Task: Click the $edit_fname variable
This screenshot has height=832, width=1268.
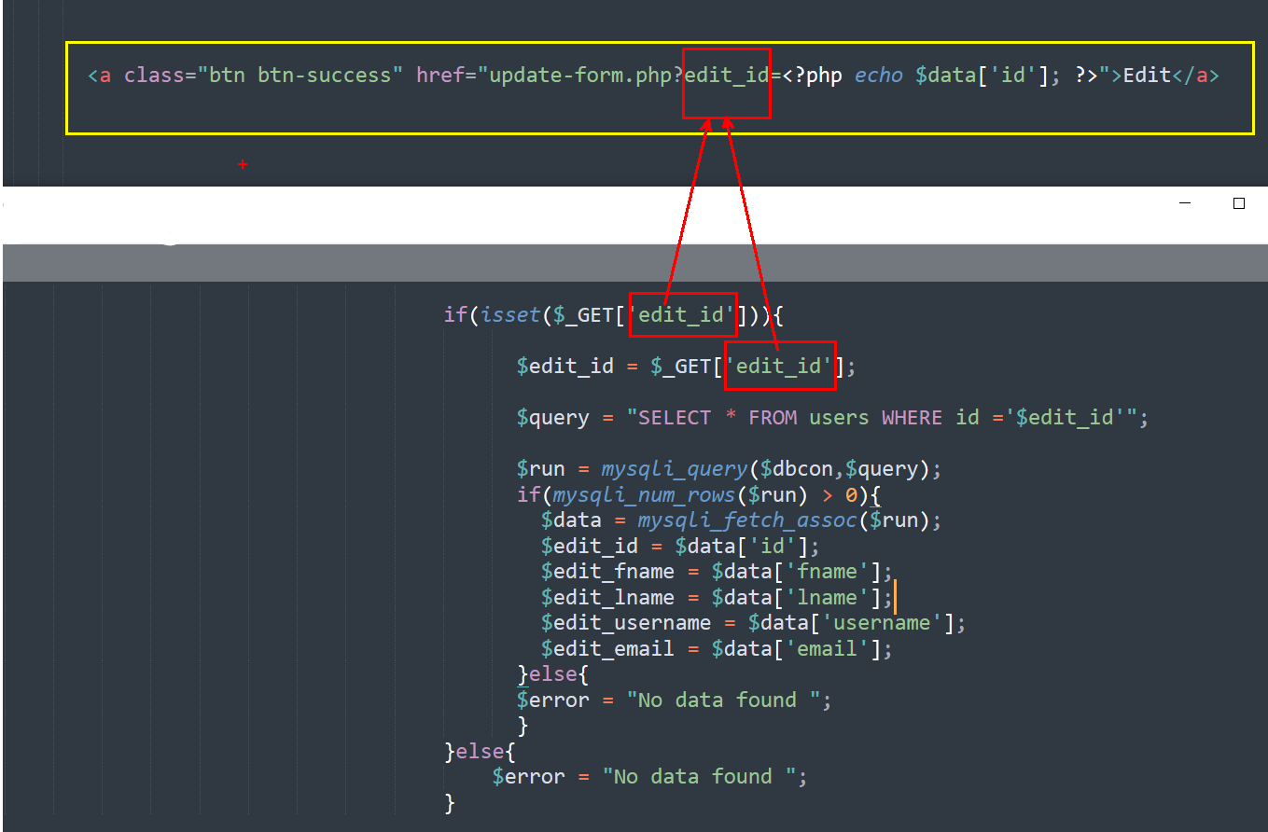Action: [607, 571]
